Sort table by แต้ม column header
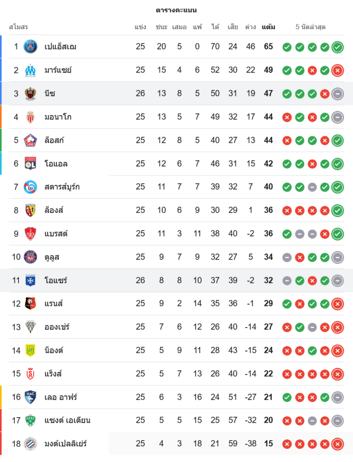The width and height of the screenshot is (353, 462). [x=268, y=27]
